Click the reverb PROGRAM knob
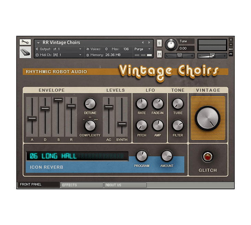Viewport: 251px width, 225px height. pos(142,156)
